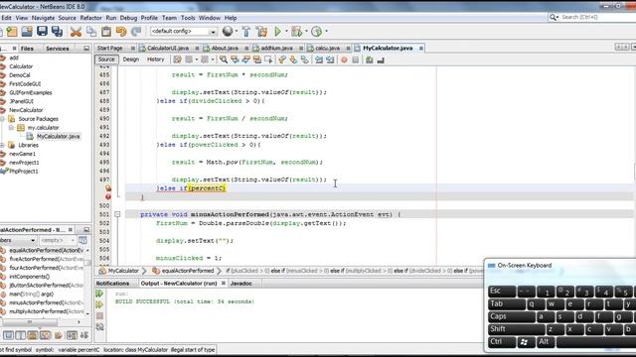
Task: Switch to the About.java tab
Action: tap(225, 48)
